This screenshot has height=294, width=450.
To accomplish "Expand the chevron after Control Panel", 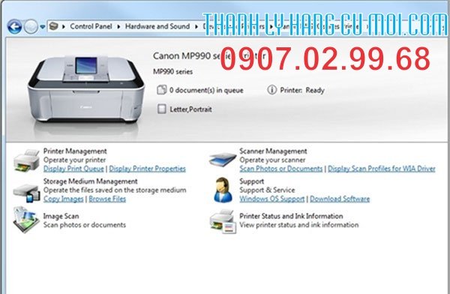I will [118, 27].
